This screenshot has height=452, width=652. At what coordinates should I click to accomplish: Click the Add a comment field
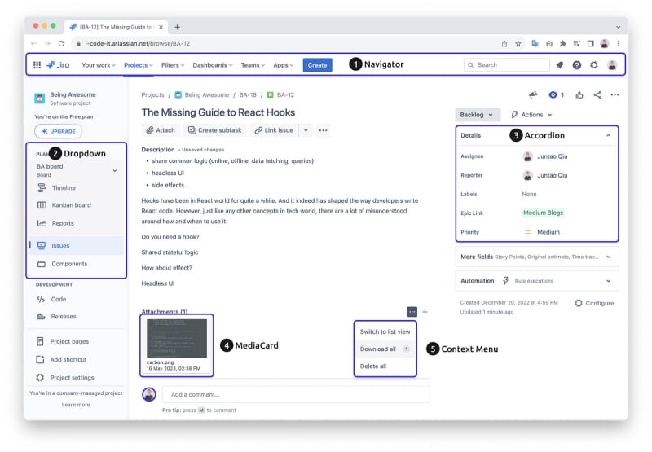point(295,394)
